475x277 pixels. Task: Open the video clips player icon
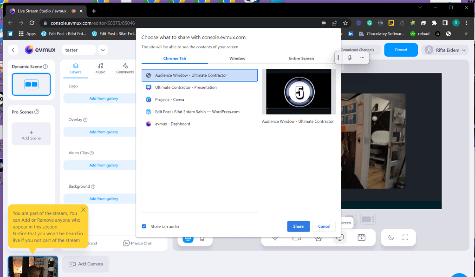(361, 237)
